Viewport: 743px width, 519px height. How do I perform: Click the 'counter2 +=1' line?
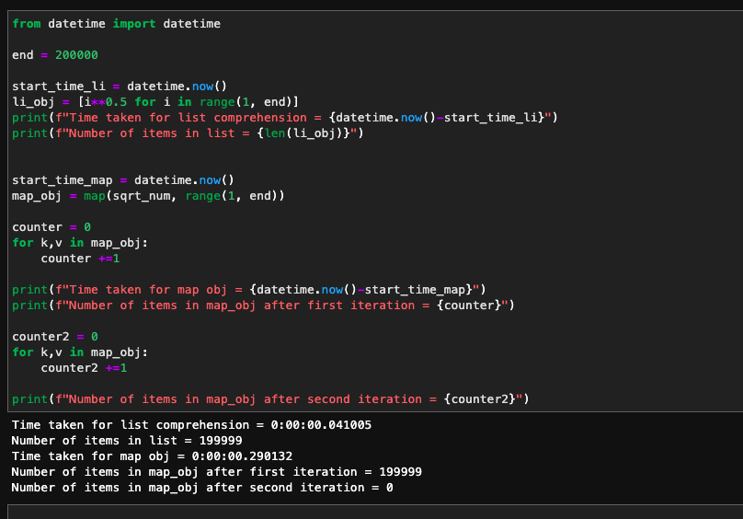click(84, 368)
